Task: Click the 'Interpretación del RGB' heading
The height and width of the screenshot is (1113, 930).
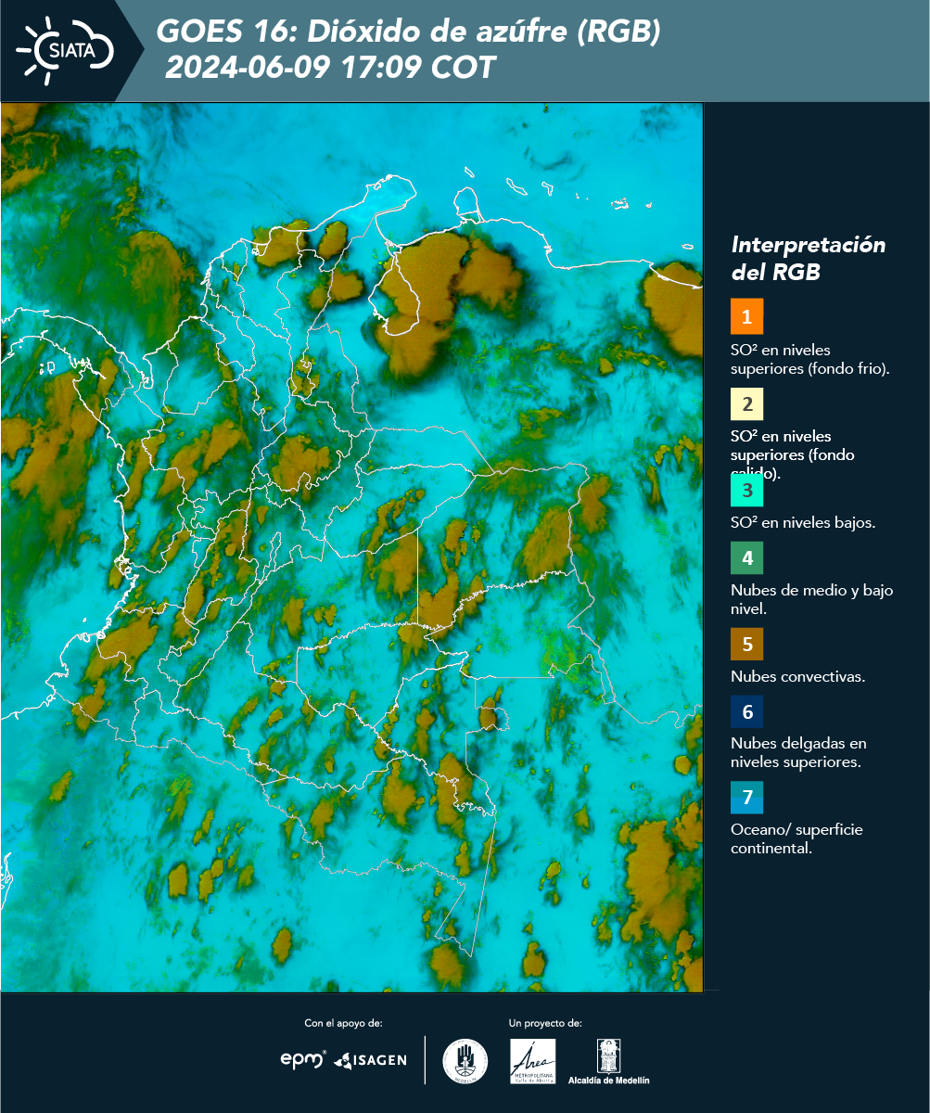Action: point(808,259)
